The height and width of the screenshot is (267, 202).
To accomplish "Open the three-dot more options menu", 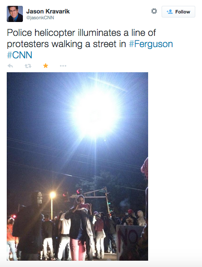I will tap(63, 66).
